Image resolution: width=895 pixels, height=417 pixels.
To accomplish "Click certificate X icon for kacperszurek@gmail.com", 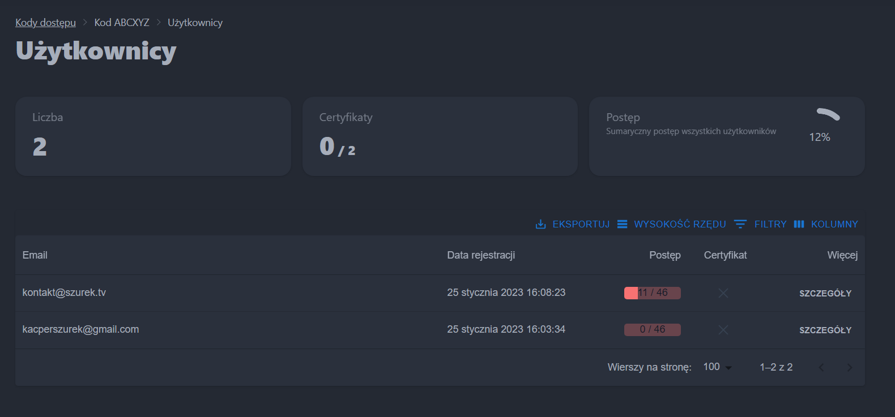I will coord(723,330).
